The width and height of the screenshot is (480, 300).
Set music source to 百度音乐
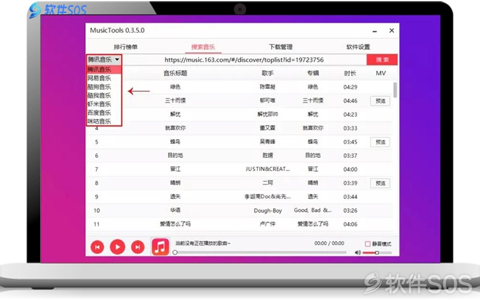[104, 113]
